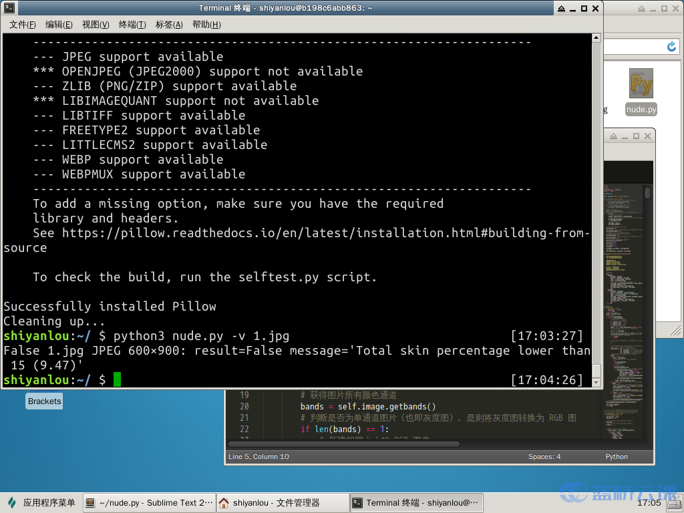Open the 终端 menu in Terminal
Viewport: 684px width, 513px height.
[132, 25]
